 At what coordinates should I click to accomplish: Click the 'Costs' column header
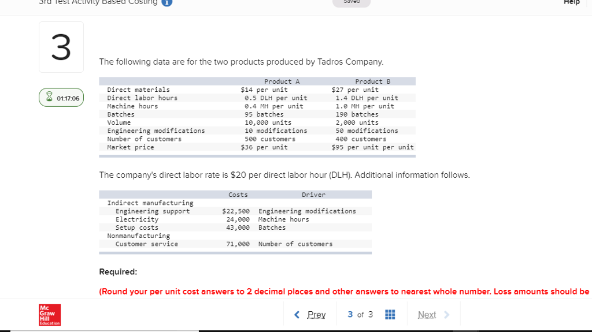pos(238,195)
